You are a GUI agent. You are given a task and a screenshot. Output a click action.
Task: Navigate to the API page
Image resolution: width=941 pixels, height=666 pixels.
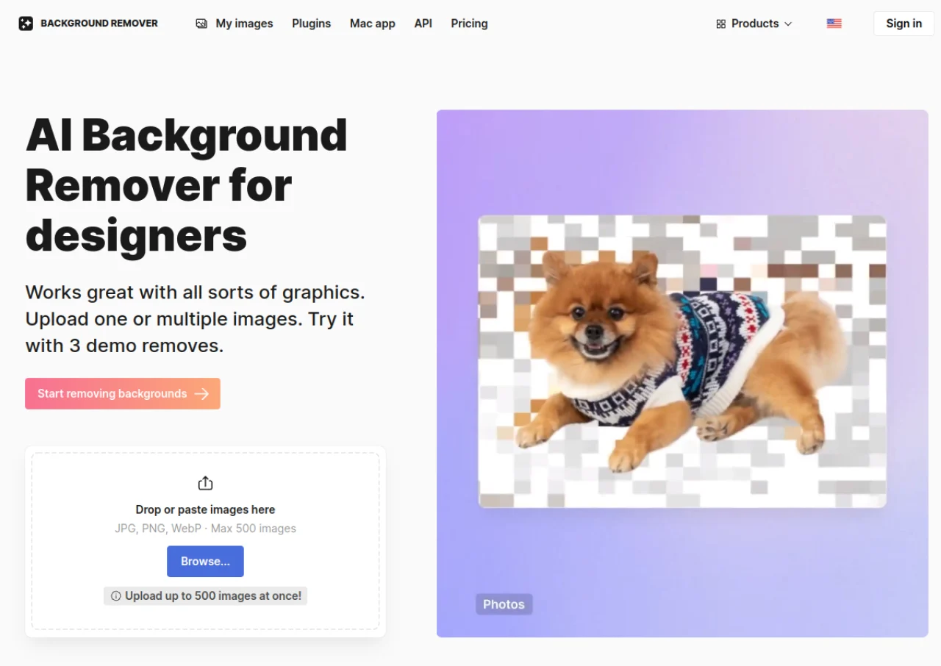423,24
